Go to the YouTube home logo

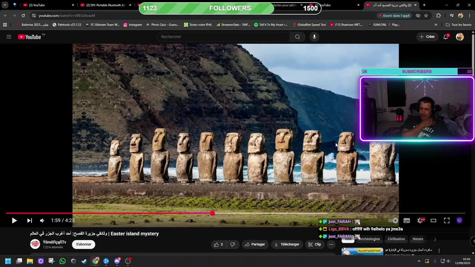point(30,37)
